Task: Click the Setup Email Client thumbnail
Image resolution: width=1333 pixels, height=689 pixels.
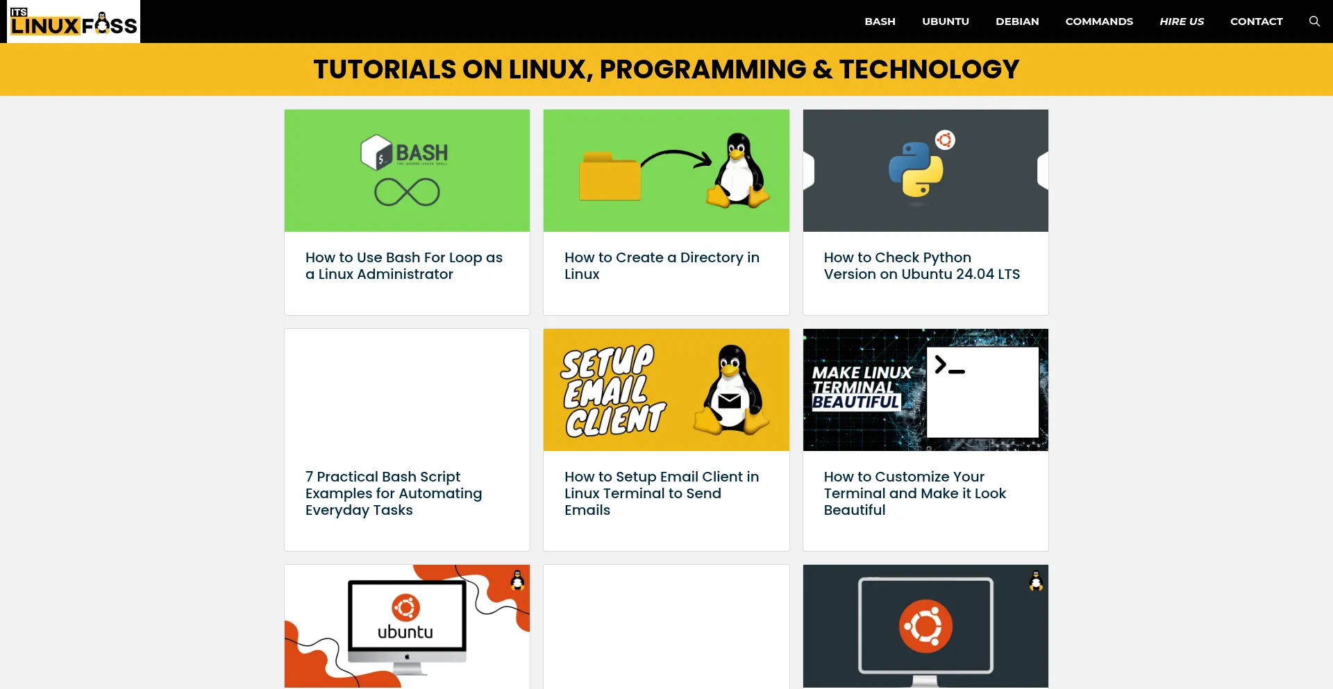Action: click(x=666, y=389)
